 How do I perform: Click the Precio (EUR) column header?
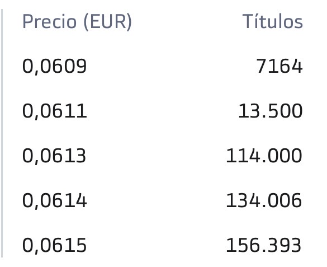77,22
